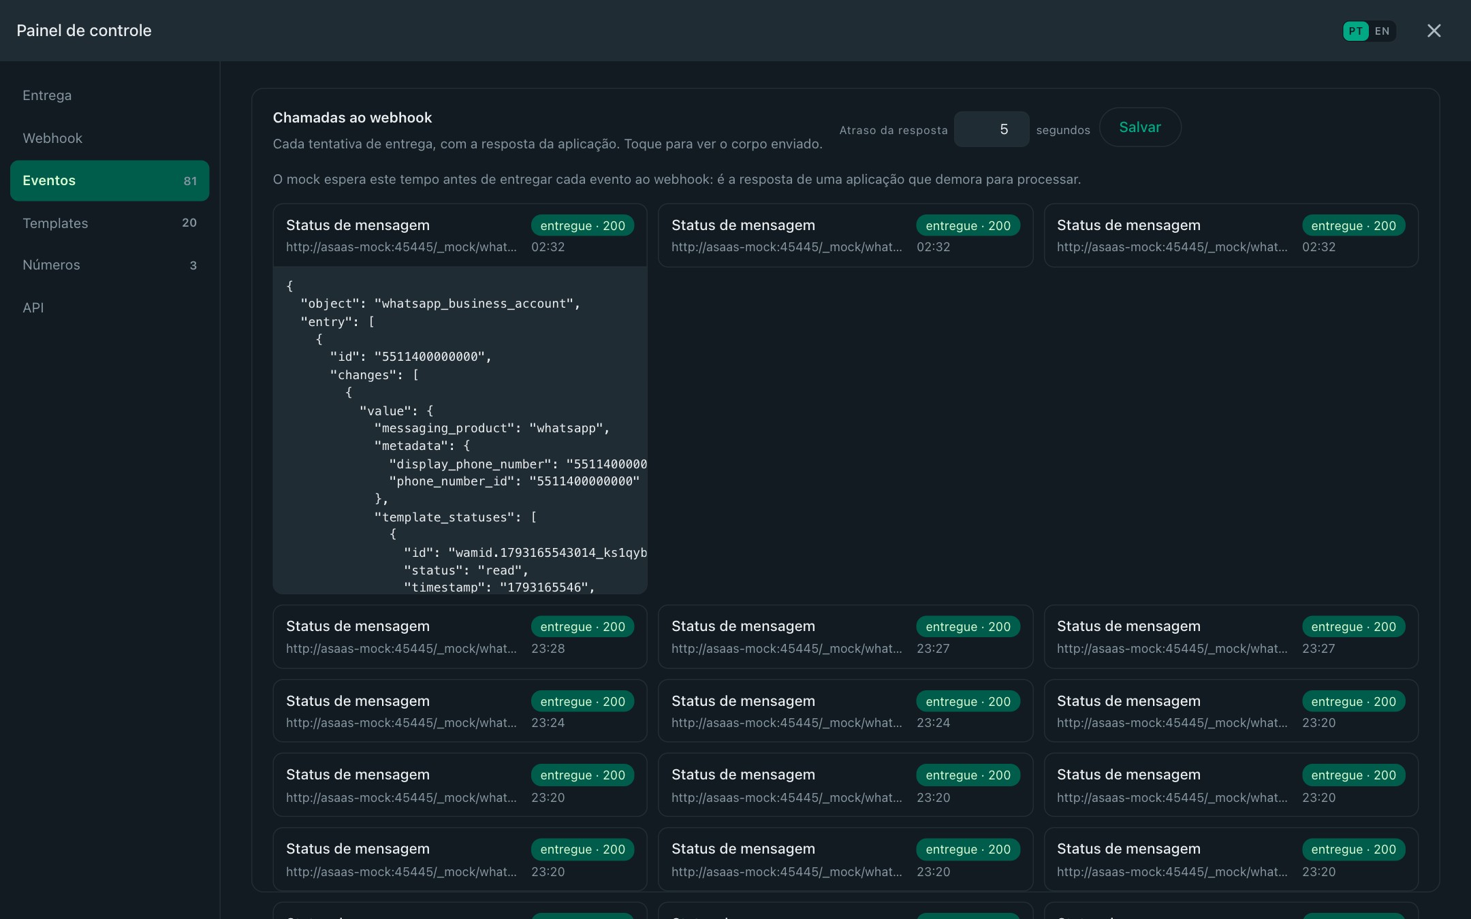Click the Eventos count badge 81
1471x919 pixels.
pyautogui.click(x=190, y=181)
